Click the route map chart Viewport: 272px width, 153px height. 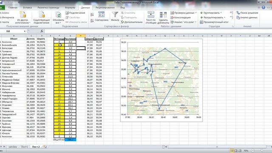[161, 80]
